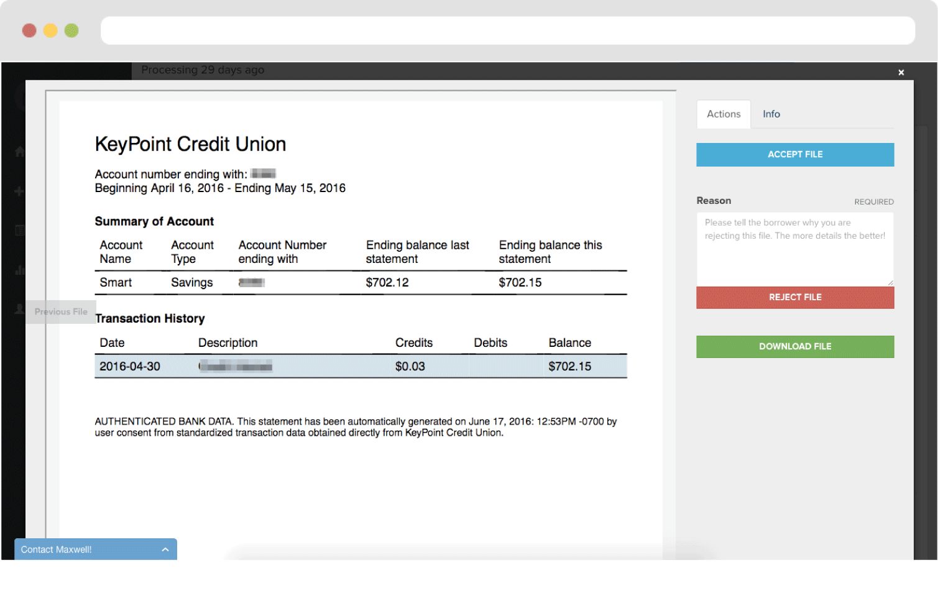Open the Contact Maxwell chat chevron
The height and width of the screenshot is (611, 938).
pos(165,549)
